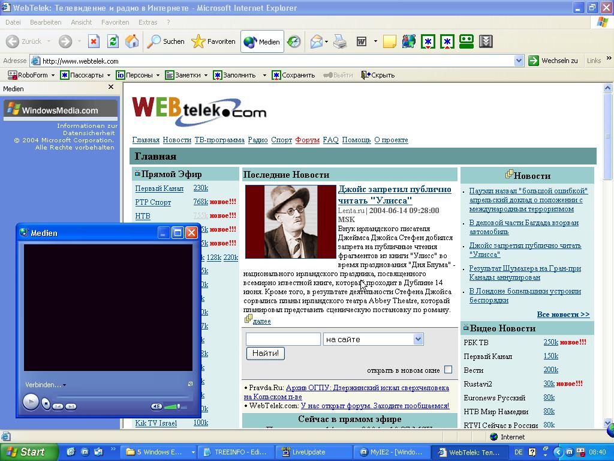Open the Bearbeiten menu
614x461 pixels.
[x=46, y=22]
